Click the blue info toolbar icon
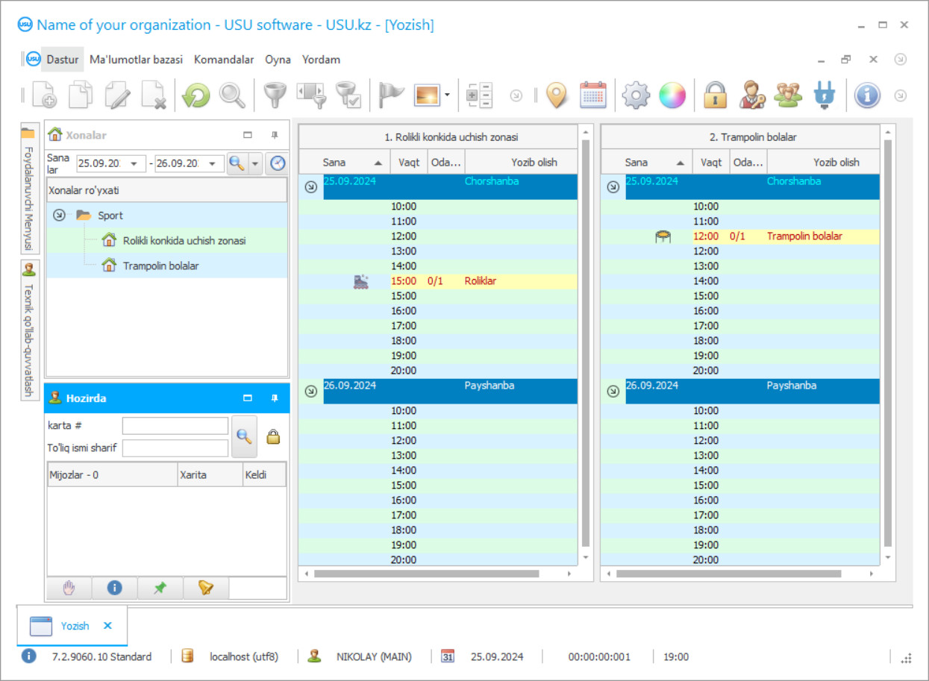929x681 pixels. pos(867,95)
